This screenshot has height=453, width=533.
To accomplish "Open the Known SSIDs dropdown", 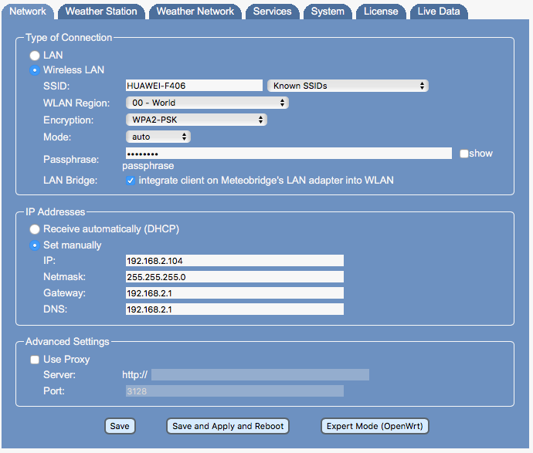I will click(x=348, y=86).
